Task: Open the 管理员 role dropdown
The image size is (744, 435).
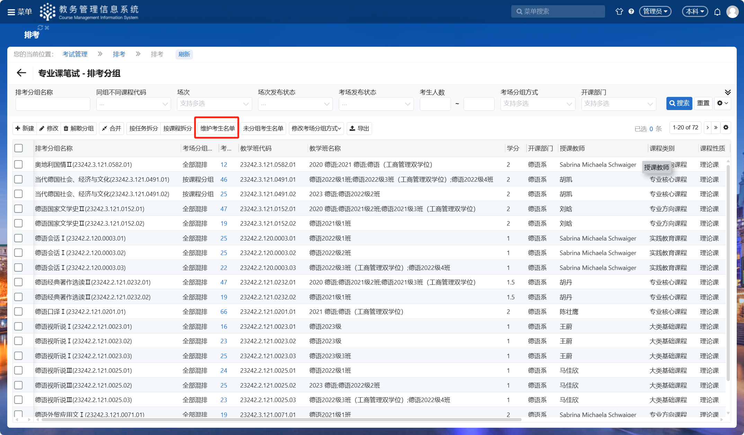Action: [655, 11]
